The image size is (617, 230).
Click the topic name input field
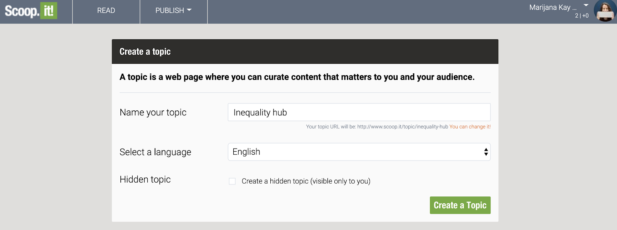[x=359, y=112]
